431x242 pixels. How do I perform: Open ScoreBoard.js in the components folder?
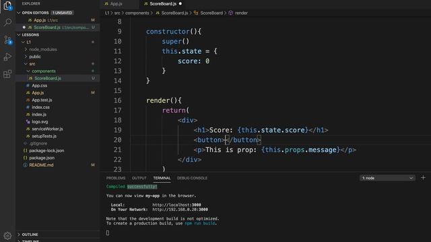(x=58, y=78)
